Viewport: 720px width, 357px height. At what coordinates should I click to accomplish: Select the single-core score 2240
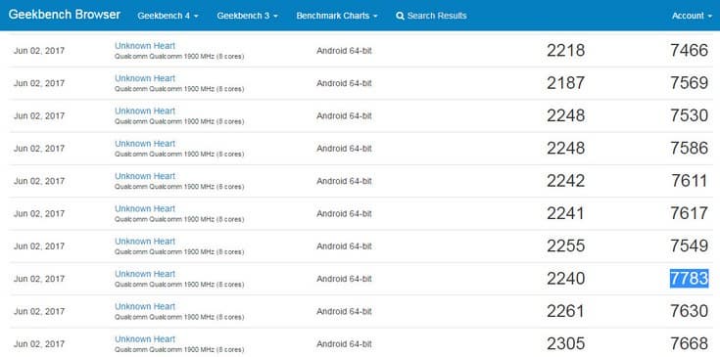pyautogui.click(x=566, y=278)
